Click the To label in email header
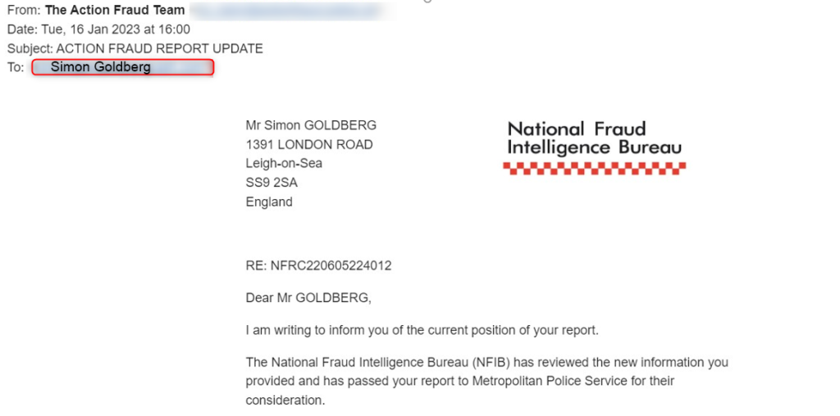 16,67
